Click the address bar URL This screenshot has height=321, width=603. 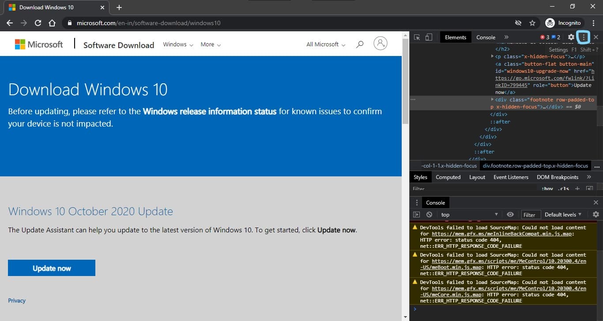(x=148, y=23)
